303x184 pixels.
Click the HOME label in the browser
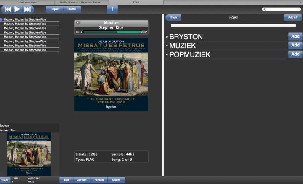234,18
